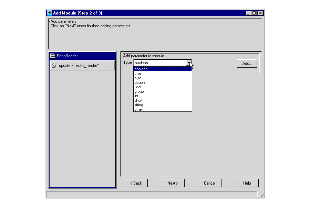Choose short in the type list
The image size is (310, 207).
pyautogui.click(x=162, y=100)
